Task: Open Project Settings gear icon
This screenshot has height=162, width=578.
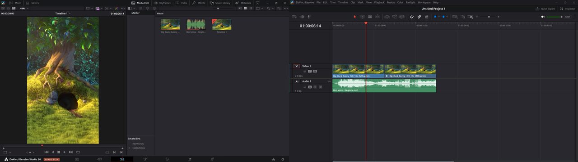Action: coord(283,159)
